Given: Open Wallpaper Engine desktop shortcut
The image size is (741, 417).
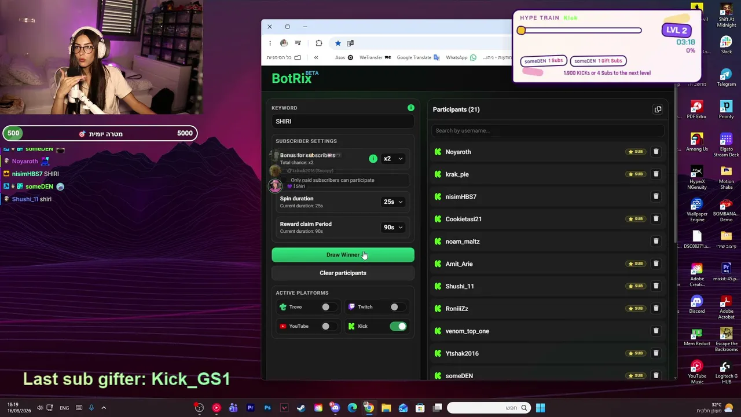Looking at the screenshot, I should (697, 210).
